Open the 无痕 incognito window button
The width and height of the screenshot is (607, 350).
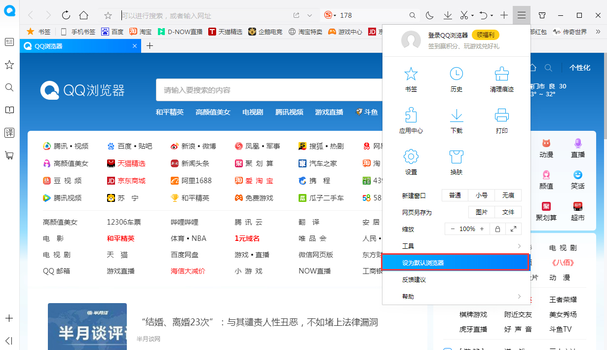[x=508, y=195]
